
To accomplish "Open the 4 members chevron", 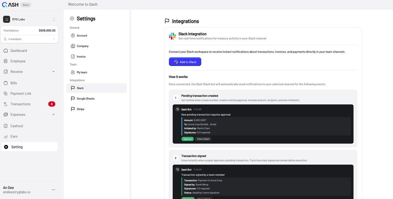I will point(54,39).
